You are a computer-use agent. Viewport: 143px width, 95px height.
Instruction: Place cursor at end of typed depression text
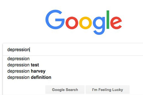click(30, 50)
